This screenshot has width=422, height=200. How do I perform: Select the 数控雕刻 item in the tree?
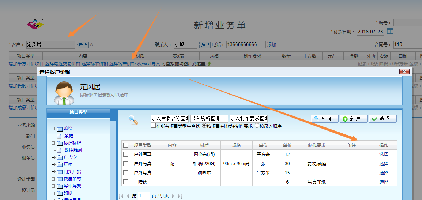click(73, 150)
